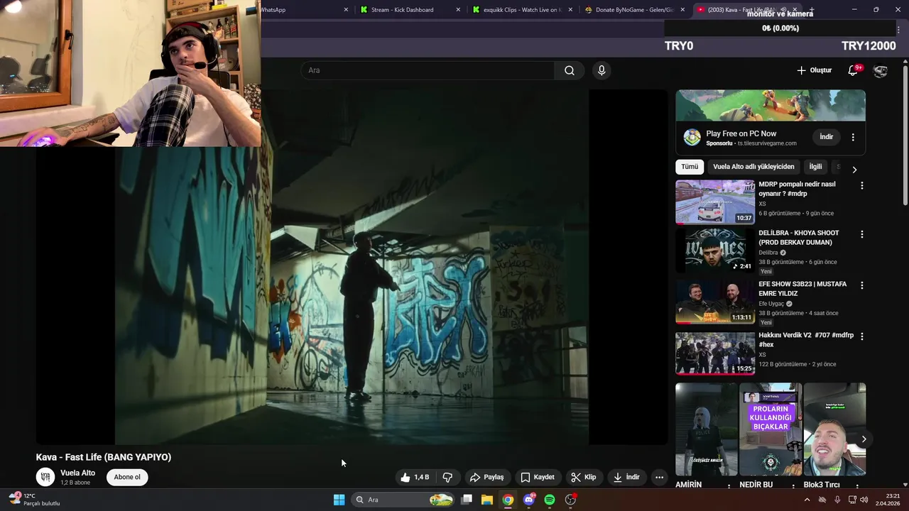Open Task View from taskbar
The image size is (909, 511).
[x=467, y=500]
